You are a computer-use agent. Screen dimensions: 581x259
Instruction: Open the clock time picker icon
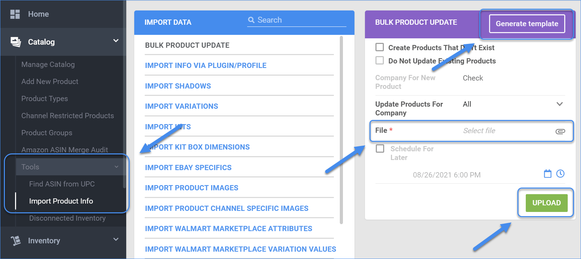coord(560,174)
